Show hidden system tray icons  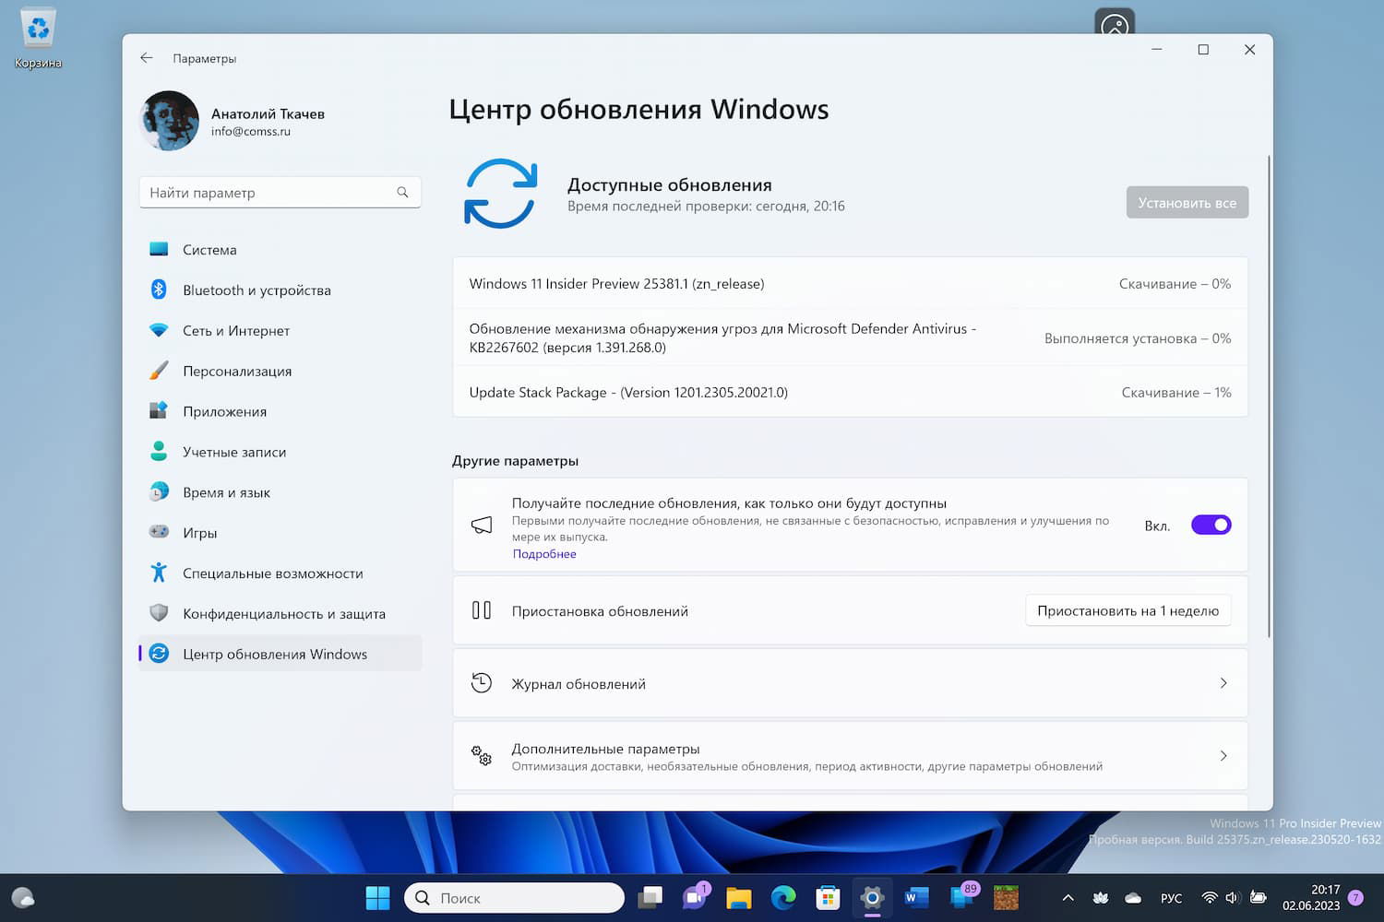1067,897
